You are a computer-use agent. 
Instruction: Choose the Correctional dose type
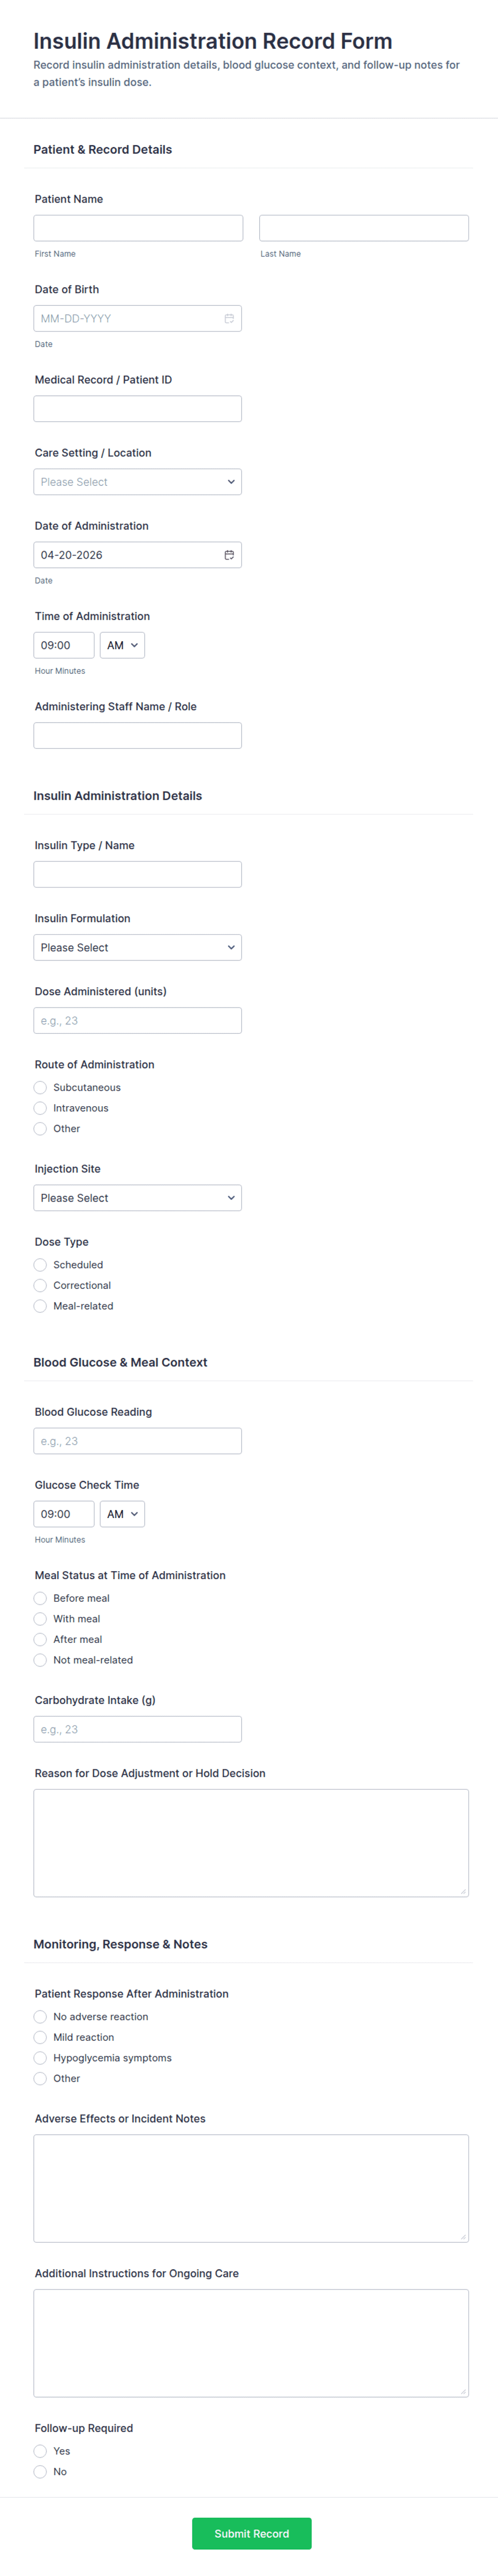click(40, 1285)
